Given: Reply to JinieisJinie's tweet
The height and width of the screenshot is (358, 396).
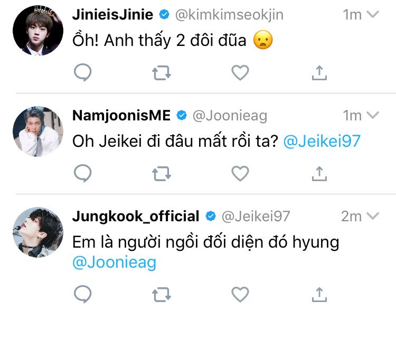Looking at the screenshot, I should (82, 72).
